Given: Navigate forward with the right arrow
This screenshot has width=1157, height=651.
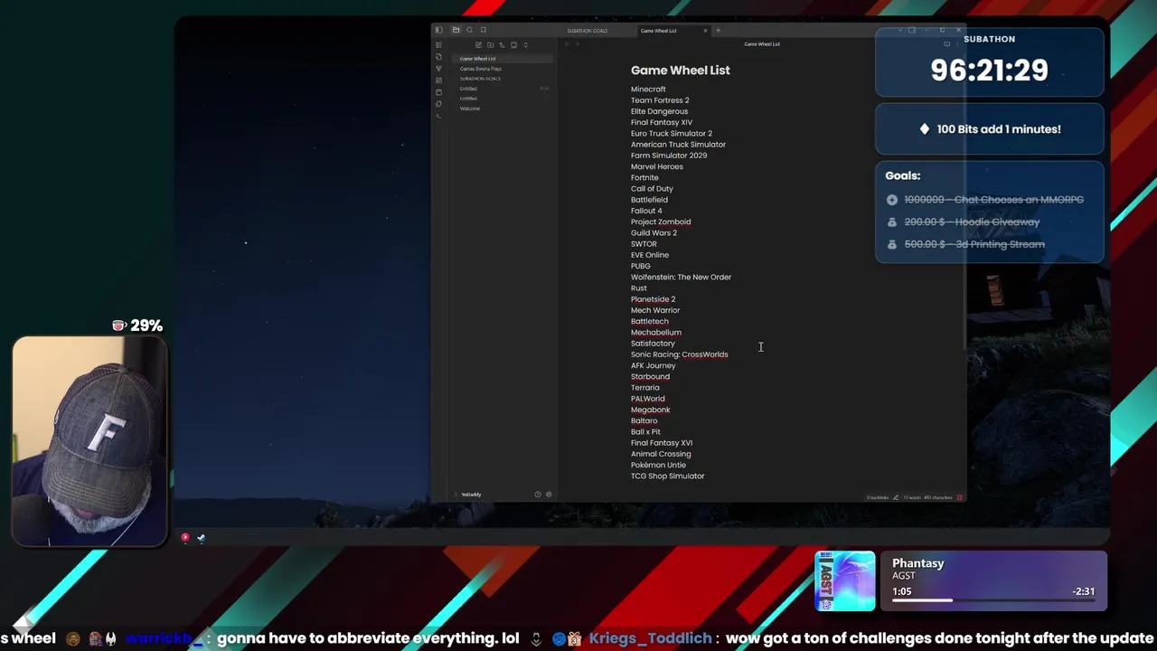Looking at the screenshot, I should coord(578,44).
